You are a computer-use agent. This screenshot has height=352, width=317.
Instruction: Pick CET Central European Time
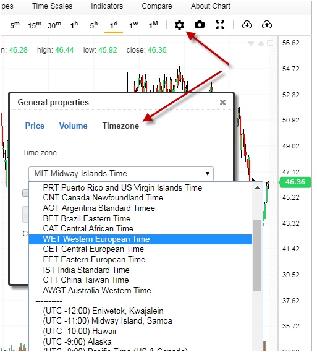pos(93,249)
